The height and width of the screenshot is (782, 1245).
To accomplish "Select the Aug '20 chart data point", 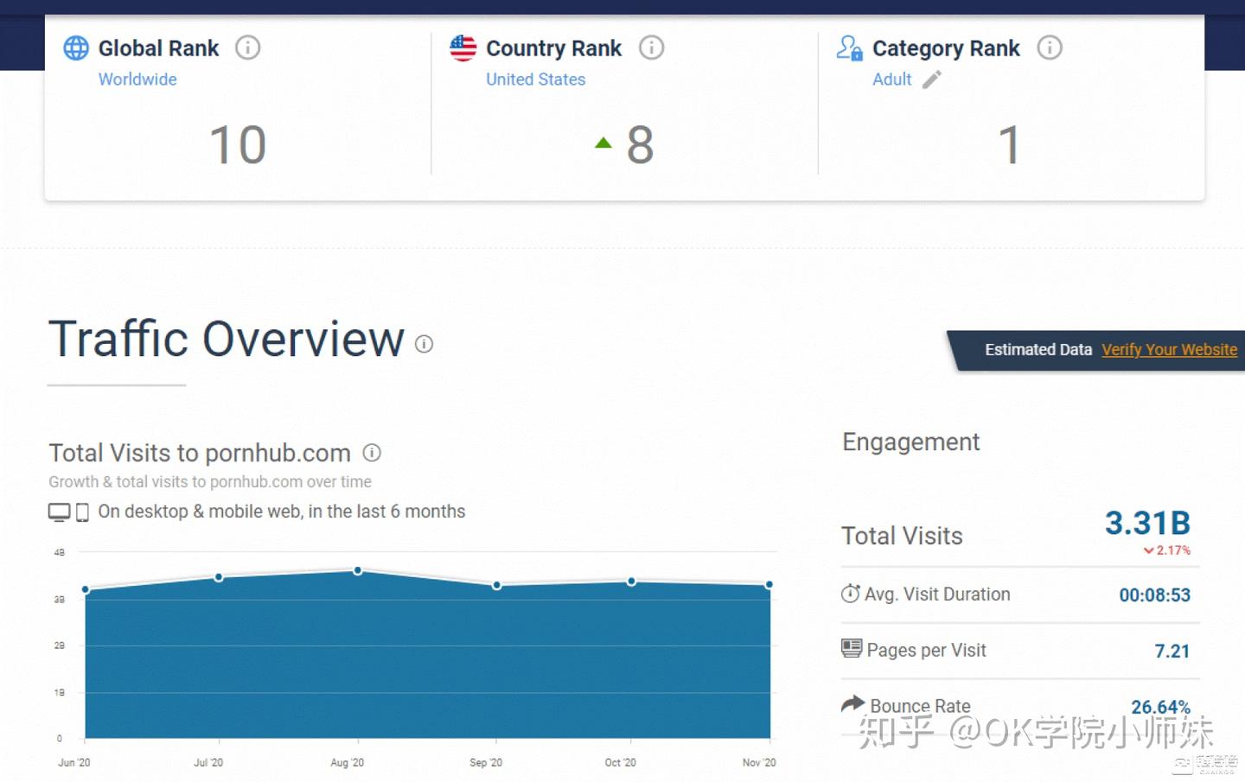I will (x=358, y=571).
